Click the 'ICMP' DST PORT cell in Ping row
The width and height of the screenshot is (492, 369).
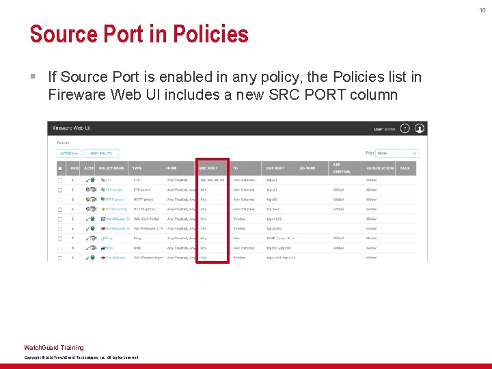281,238
